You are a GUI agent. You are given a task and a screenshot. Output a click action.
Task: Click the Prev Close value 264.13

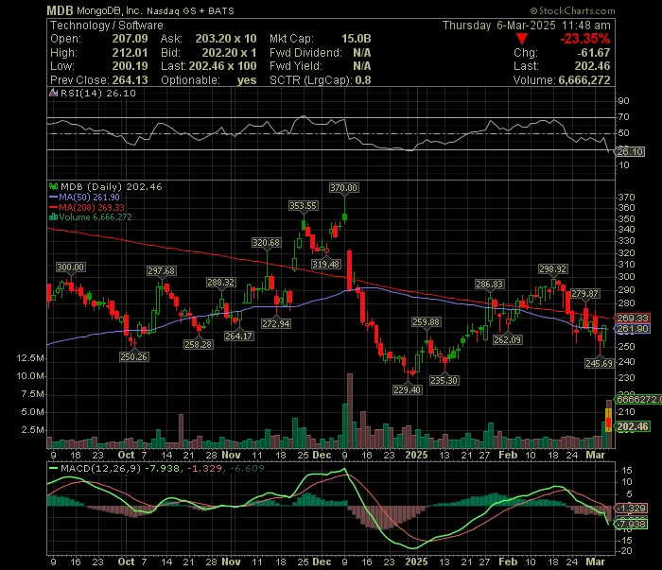(131, 80)
